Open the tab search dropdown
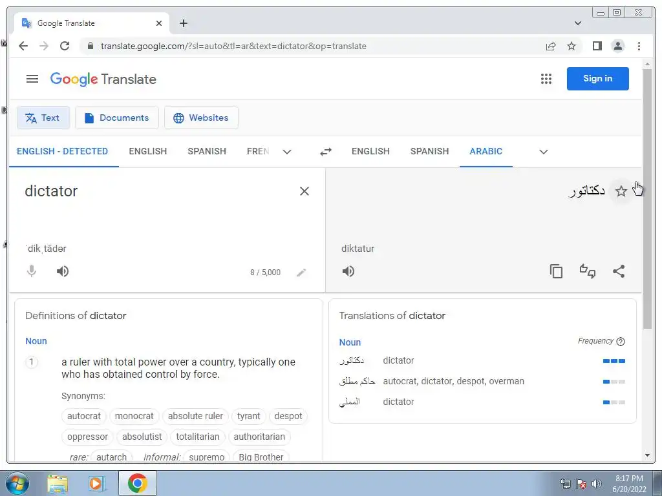This screenshot has width=662, height=496. (x=578, y=23)
